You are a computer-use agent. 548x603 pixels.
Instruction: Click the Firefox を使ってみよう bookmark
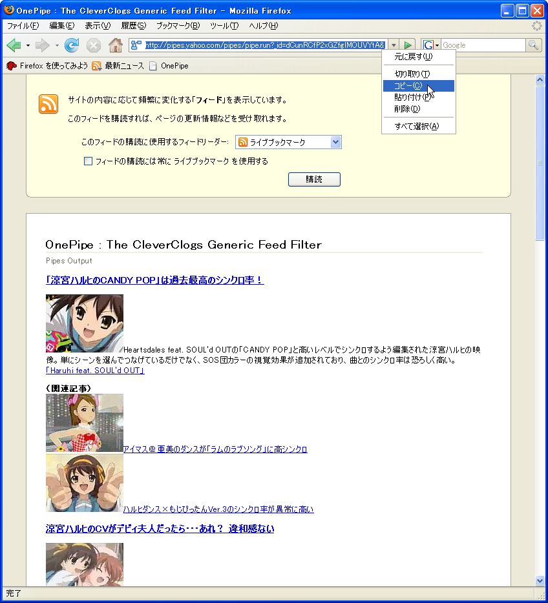(x=54, y=66)
